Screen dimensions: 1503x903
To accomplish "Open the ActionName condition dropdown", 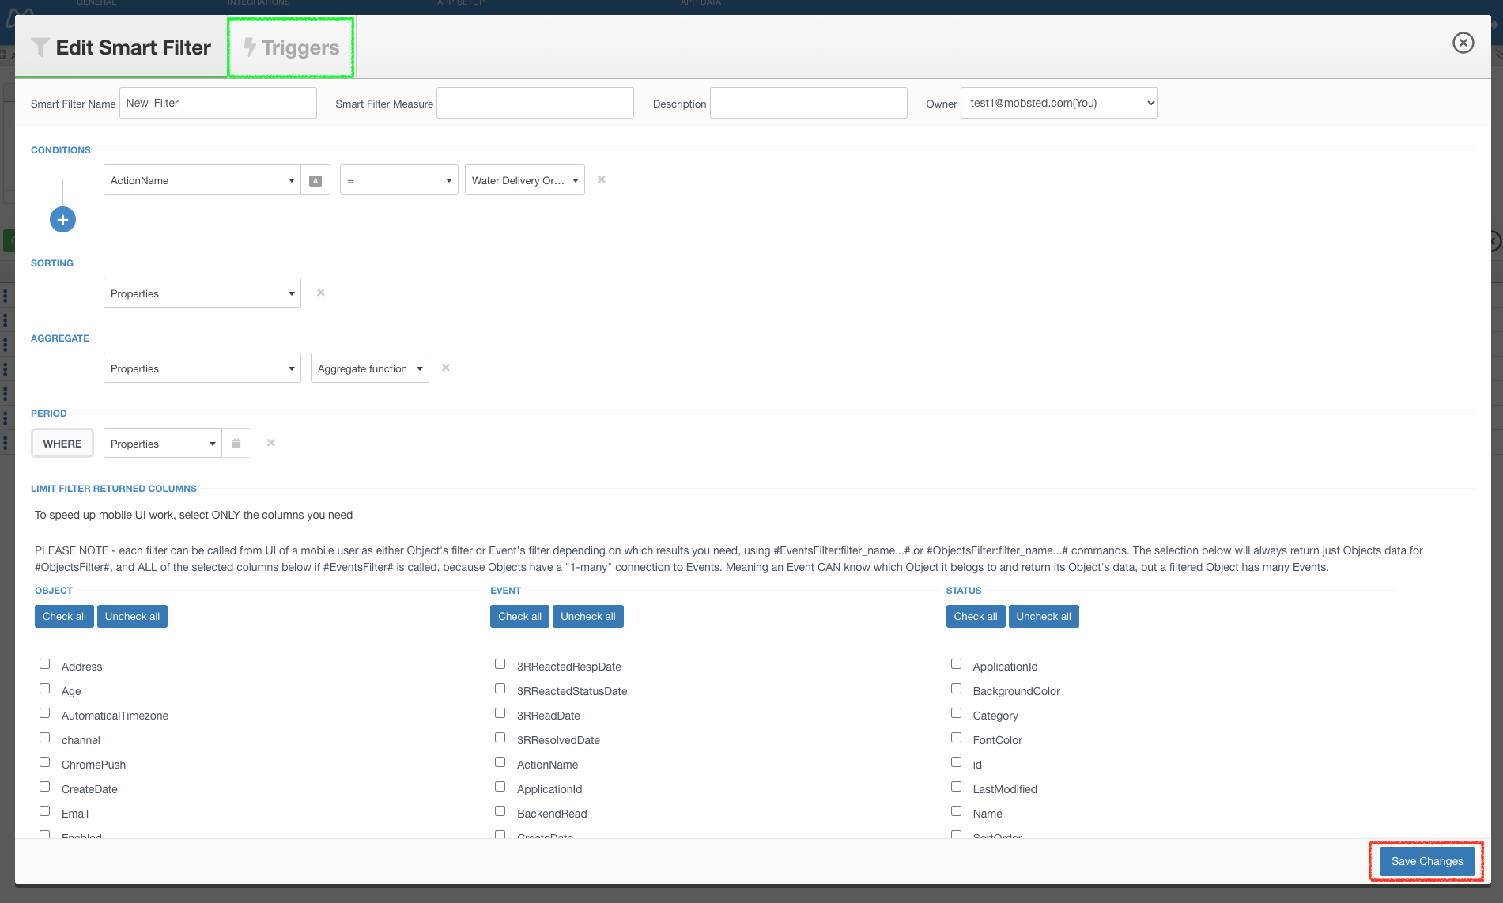I will [x=202, y=180].
